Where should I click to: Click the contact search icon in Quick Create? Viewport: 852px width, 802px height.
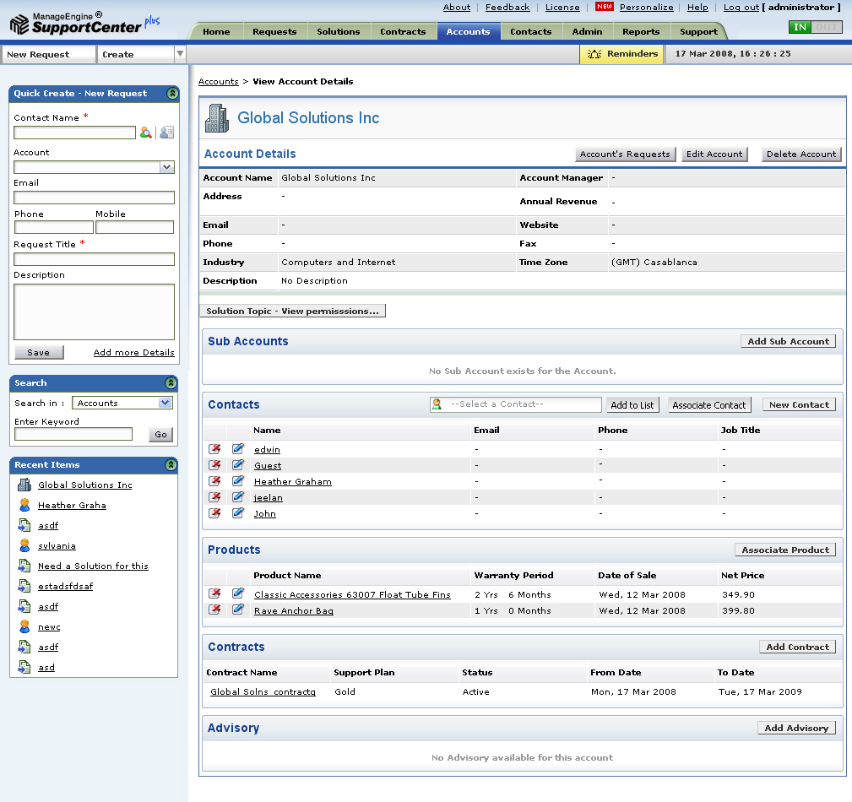click(146, 133)
